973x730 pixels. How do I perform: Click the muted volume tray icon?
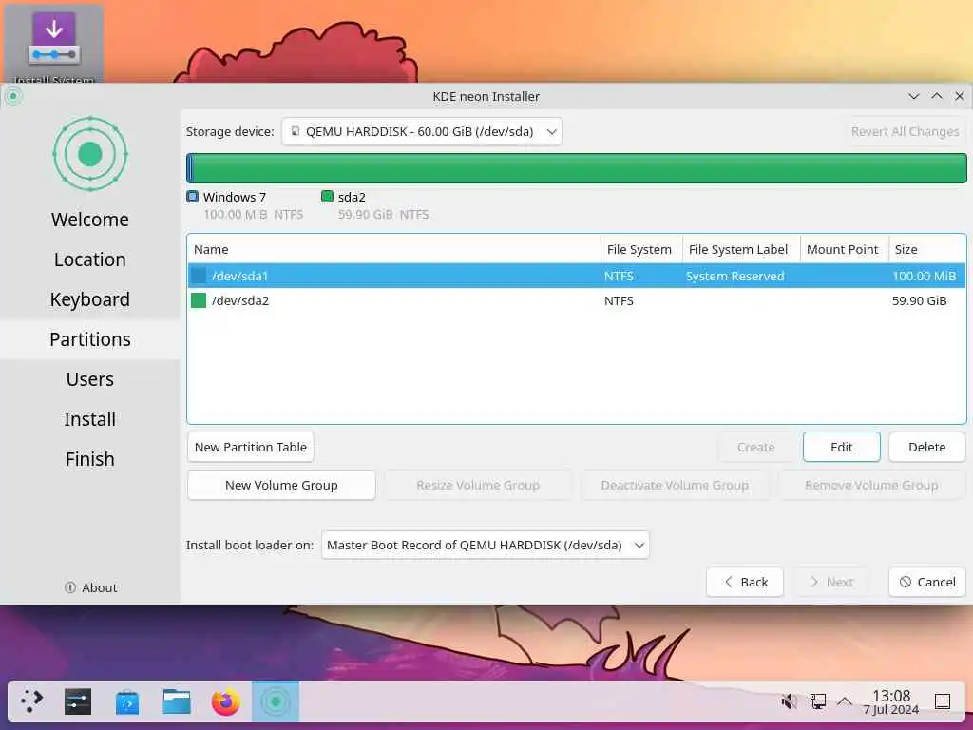789,701
